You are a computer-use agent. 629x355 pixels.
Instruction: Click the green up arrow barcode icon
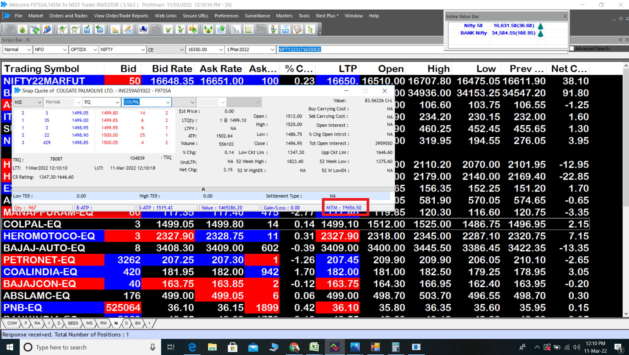pos(221,30)
